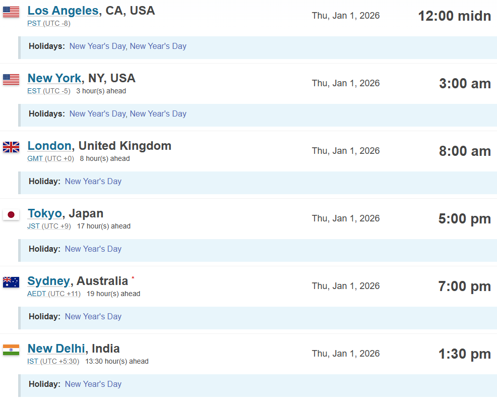Open the New York city link
Viewport: 497px width, 401px height.
54,78
